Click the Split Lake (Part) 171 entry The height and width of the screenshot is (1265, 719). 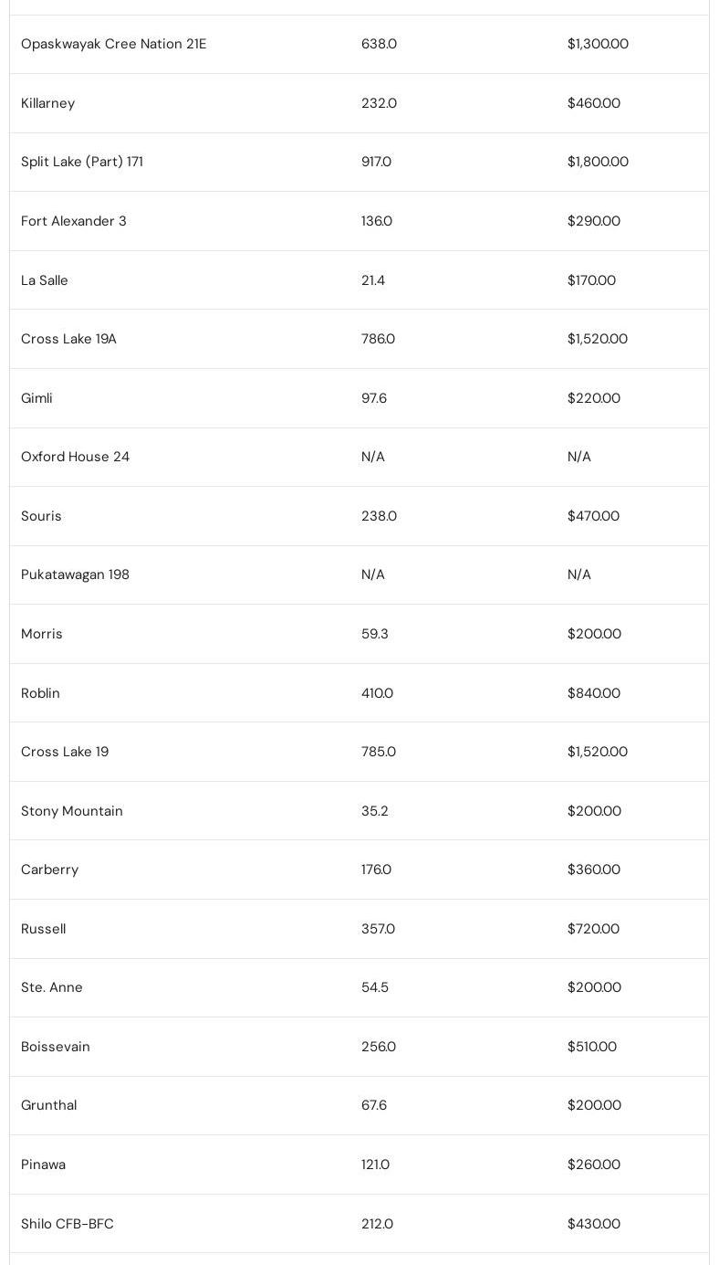(82, 162)
